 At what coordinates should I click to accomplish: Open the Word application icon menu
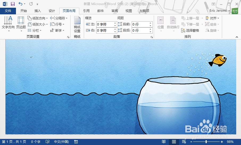click(x=5, y=4)
